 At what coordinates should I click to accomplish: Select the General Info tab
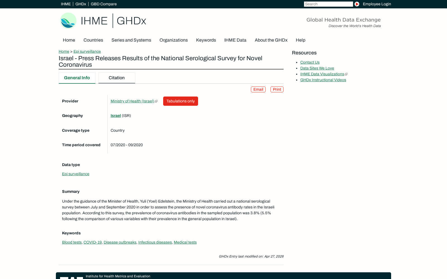pyautogui.click(x=77, y=78)
